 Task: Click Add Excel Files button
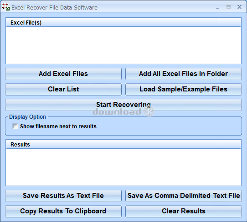(63, 74)
